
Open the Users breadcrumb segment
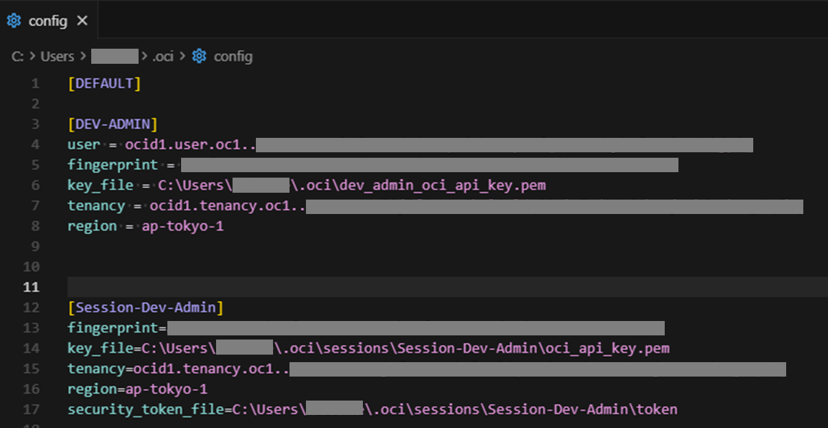[57, 56]
